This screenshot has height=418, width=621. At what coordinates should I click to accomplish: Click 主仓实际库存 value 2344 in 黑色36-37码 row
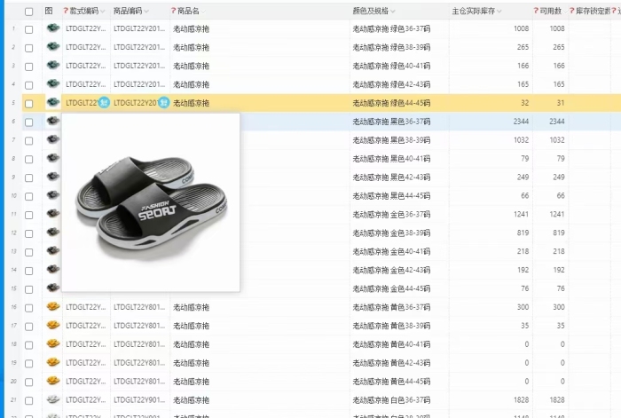521,122
